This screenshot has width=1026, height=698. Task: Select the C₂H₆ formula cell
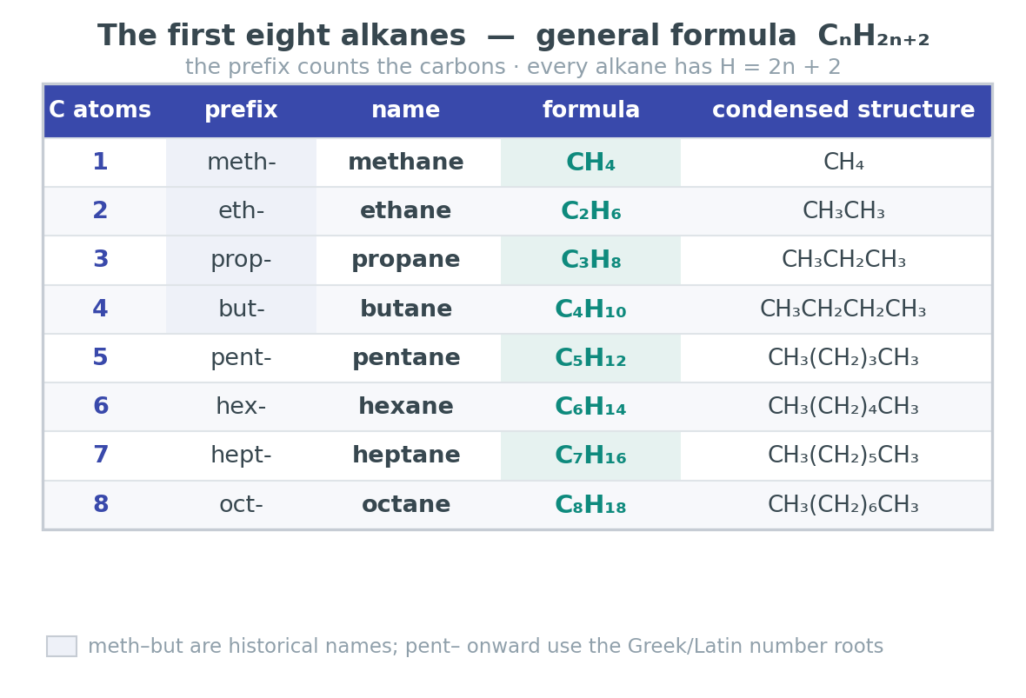591,210
